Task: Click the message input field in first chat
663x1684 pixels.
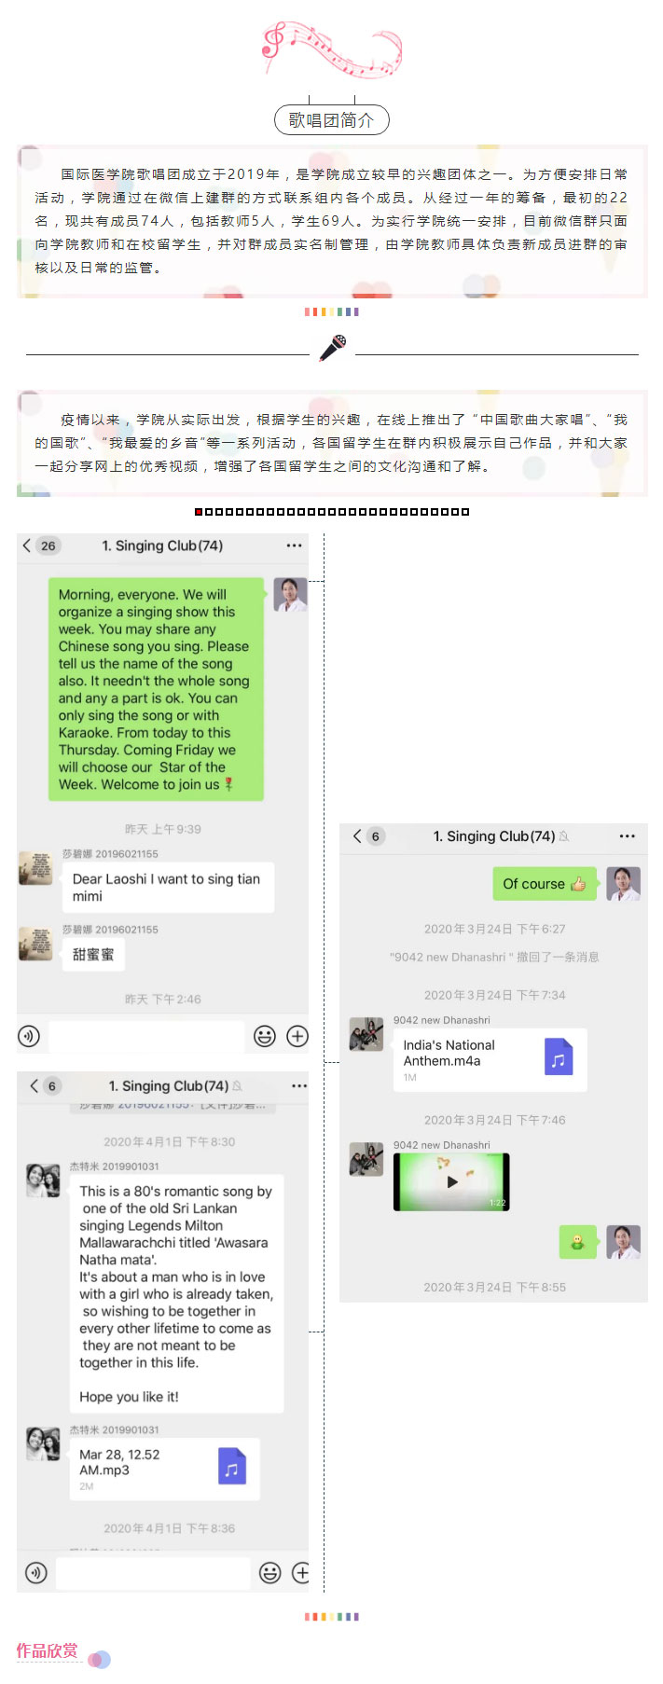Action: pos(146,1036)
